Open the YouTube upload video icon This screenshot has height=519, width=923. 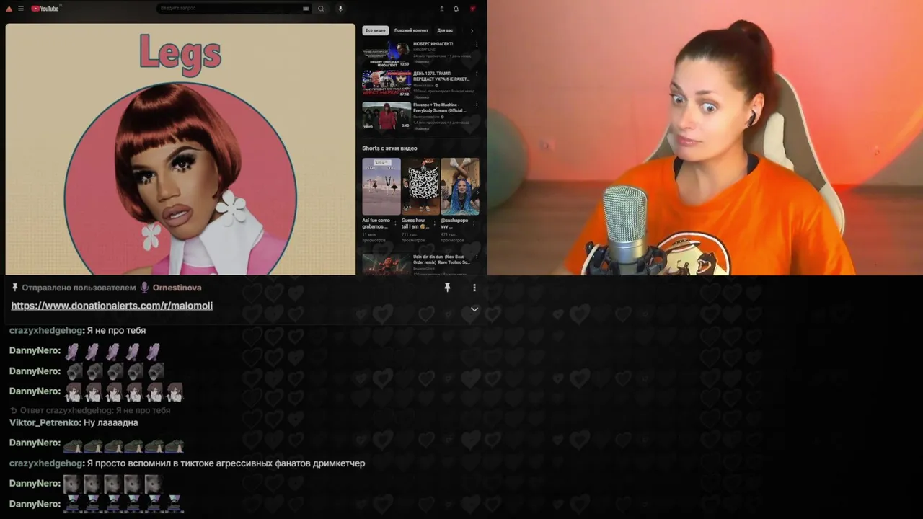pos(441,9)
